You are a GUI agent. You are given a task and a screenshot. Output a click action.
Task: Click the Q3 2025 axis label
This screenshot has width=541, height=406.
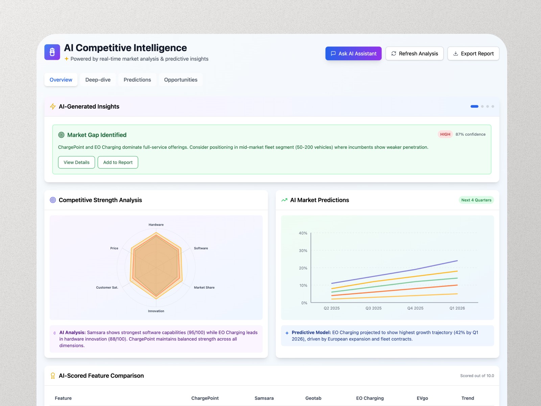tap(374, 308)
